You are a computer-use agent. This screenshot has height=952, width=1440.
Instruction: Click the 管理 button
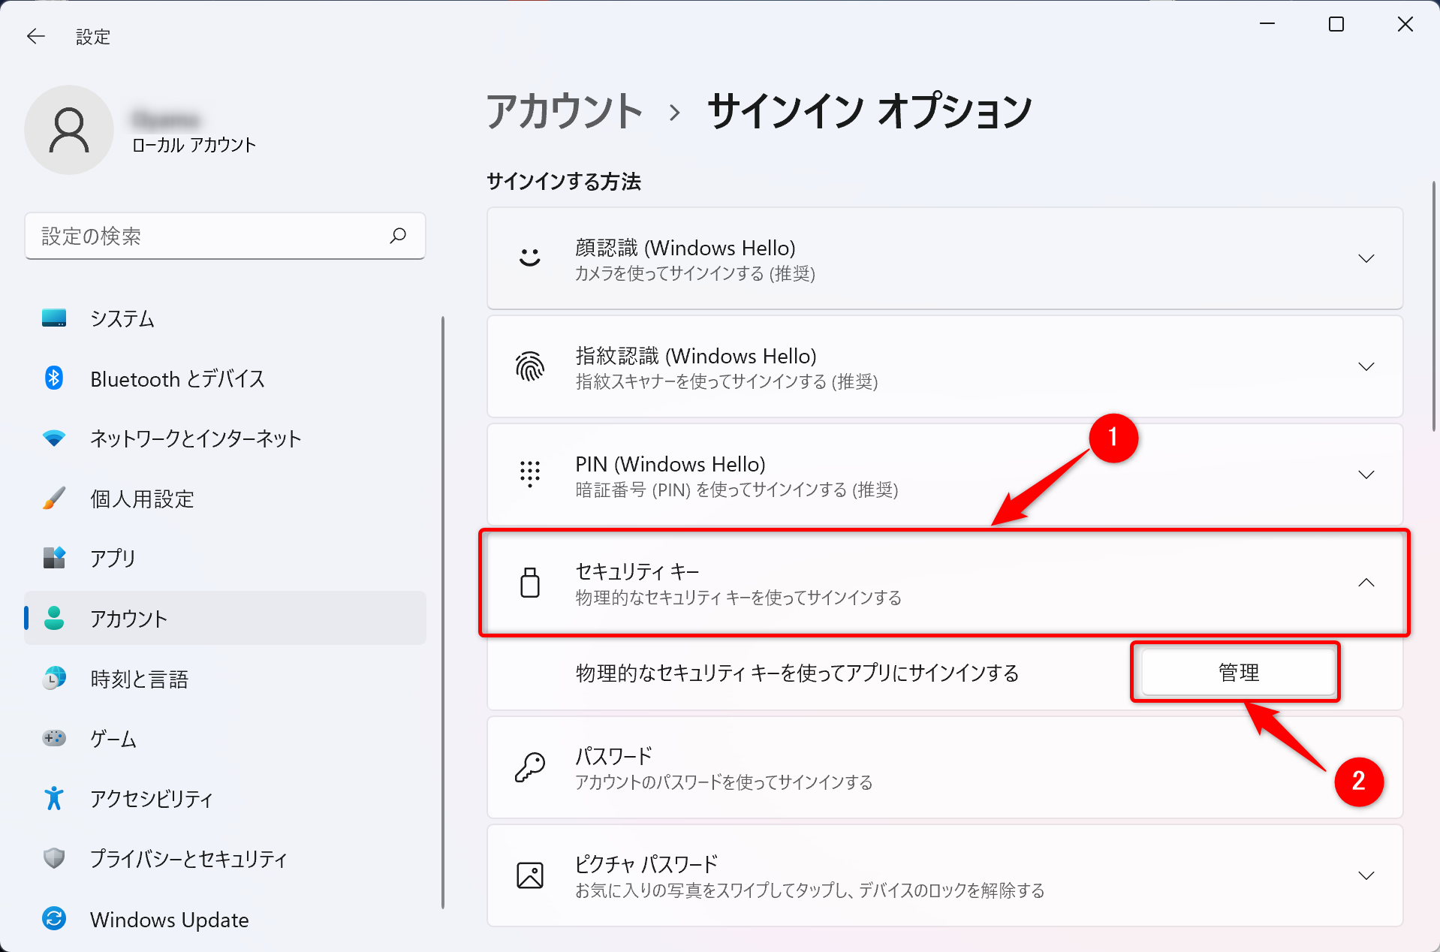1238,672
